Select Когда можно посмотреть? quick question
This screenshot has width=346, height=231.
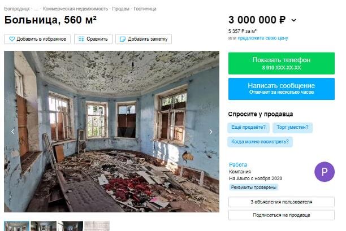pyautogui.click(x=260, y=142)
